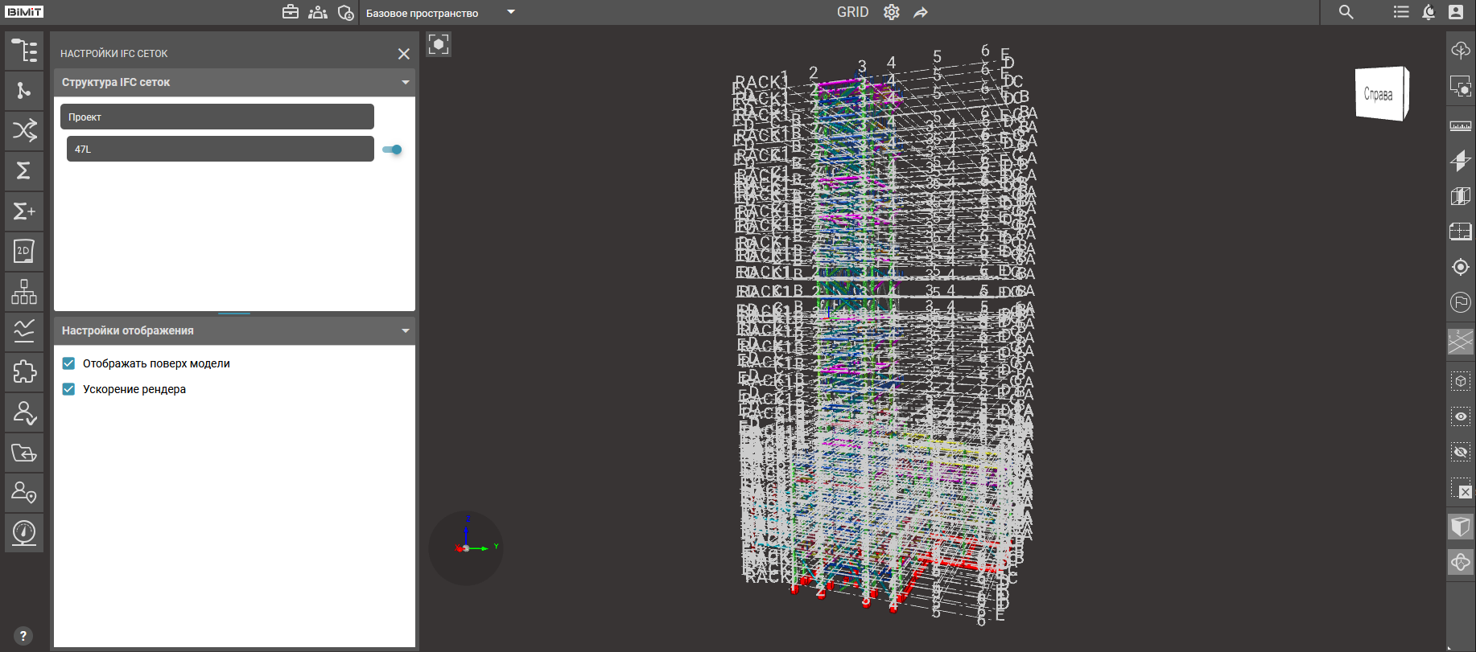Viewport: 1476px width, 652px height.
Task: Toggle the 47L grid visibility switch
Action: pos(393,150)
